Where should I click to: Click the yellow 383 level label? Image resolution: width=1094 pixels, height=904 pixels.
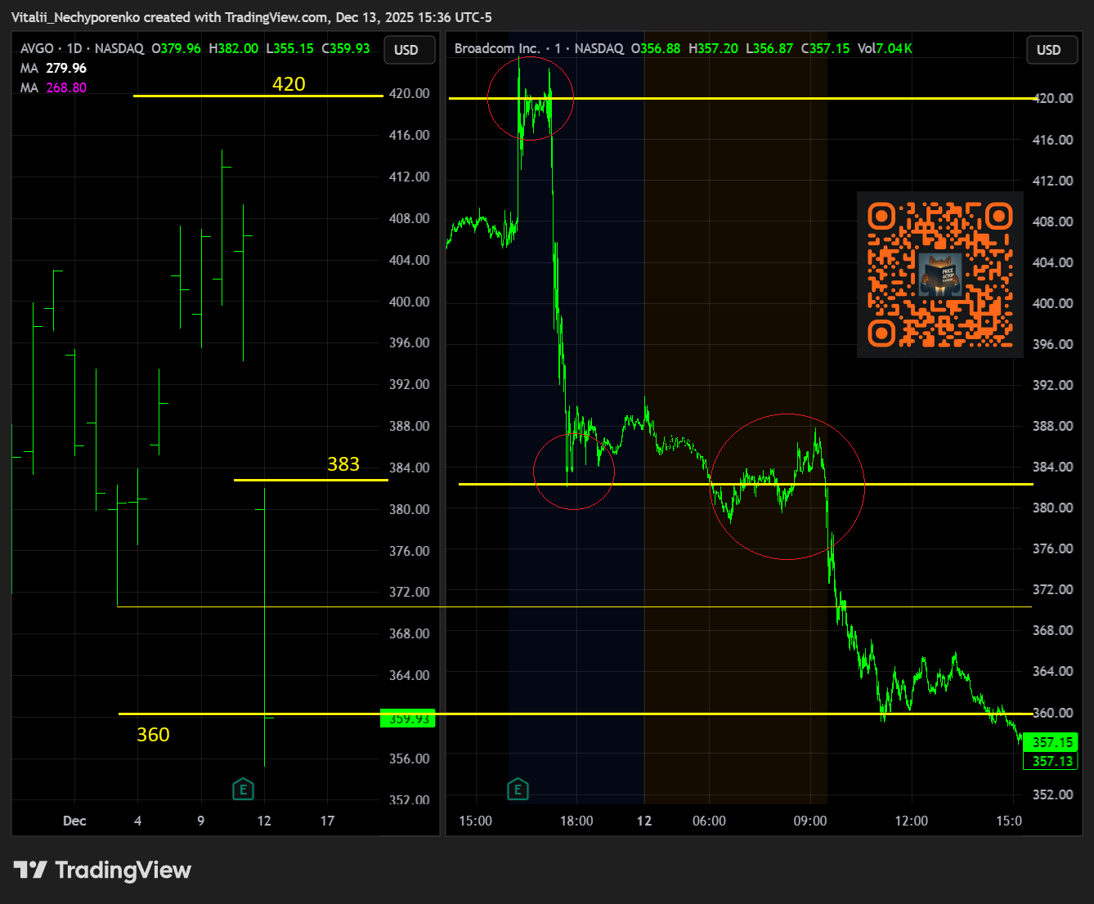[x=343, y=464]
